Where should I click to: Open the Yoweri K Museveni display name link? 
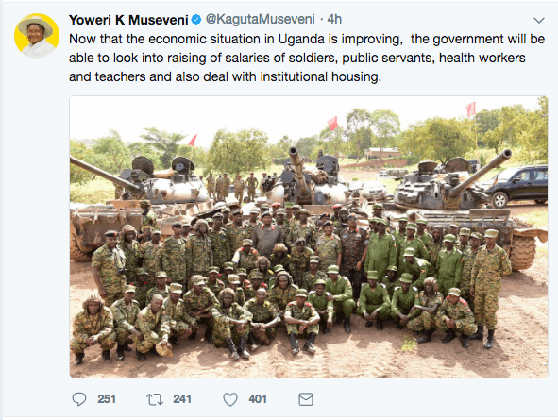click(128, 20)
